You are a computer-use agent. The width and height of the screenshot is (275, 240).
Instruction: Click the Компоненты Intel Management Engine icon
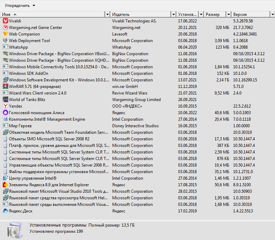point(6,119)
